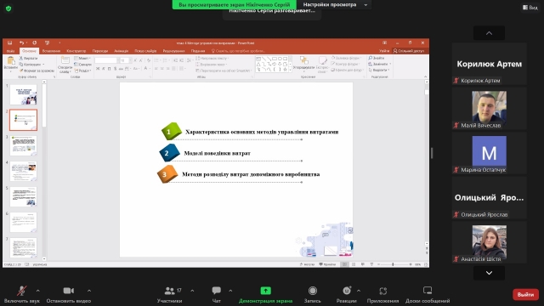This screenshot has height=306, width=544.
Task: Open video options arrow beside camera
Action: pyautogui.click(x=89, y=291)
